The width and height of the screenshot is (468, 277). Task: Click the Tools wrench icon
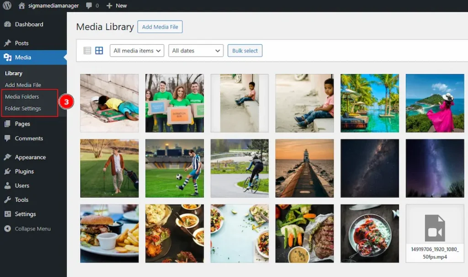coord(7,200)
